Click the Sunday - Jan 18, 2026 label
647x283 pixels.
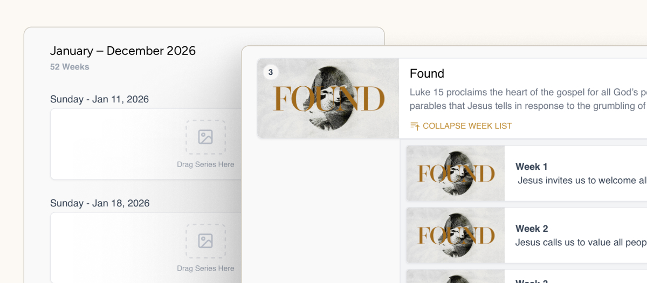[100, 203]
